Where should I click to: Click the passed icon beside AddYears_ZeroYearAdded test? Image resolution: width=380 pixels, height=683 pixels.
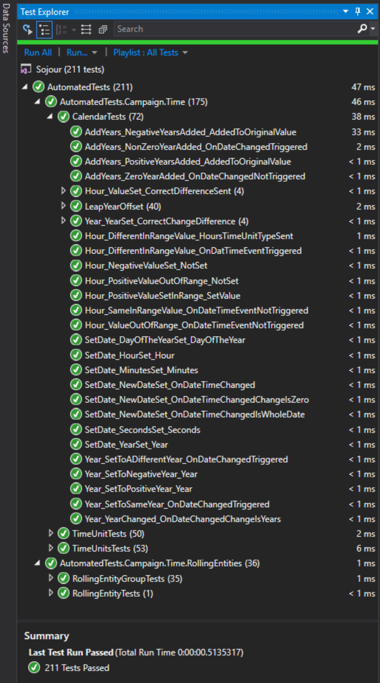[76, 176]
